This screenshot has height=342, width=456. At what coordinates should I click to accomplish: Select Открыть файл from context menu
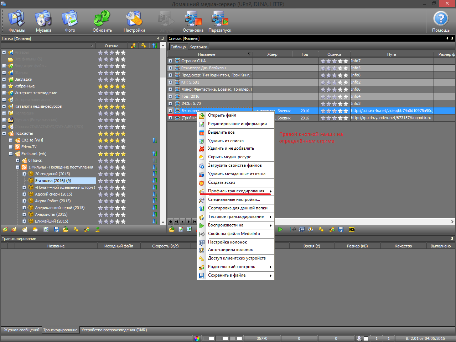point(222,115)
